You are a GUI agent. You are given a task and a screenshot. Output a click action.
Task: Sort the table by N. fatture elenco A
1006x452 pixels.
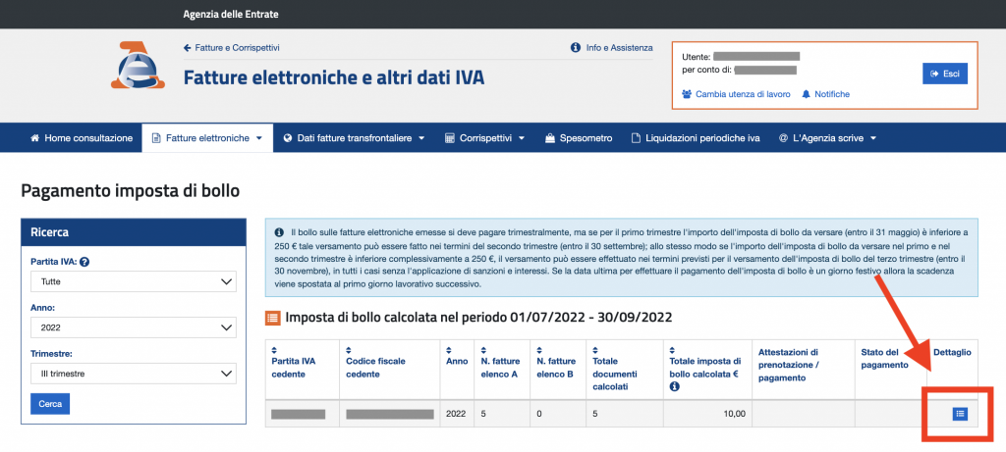point(484,350)
